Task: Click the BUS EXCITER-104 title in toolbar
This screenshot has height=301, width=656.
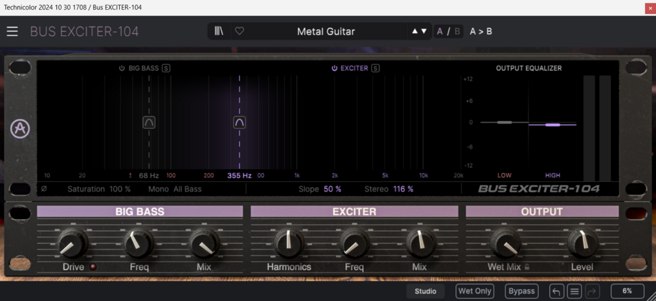Action: point(85,32)
